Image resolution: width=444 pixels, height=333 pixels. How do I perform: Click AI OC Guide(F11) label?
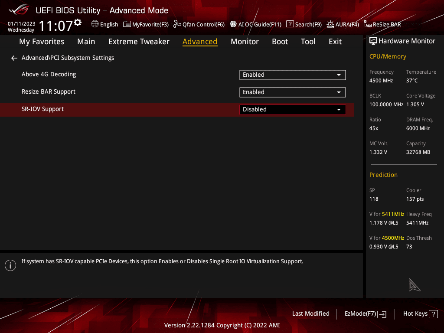pyautogui.click(x=260, y=25)
